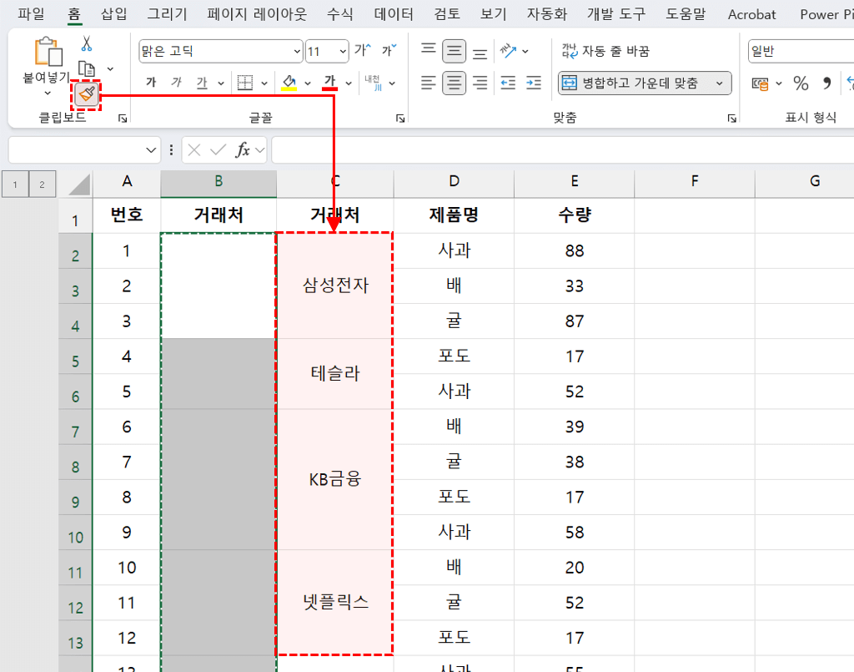This screenshot has width=854, height=672.
Task: Click the borders grid icon
Action: point(245,83)
